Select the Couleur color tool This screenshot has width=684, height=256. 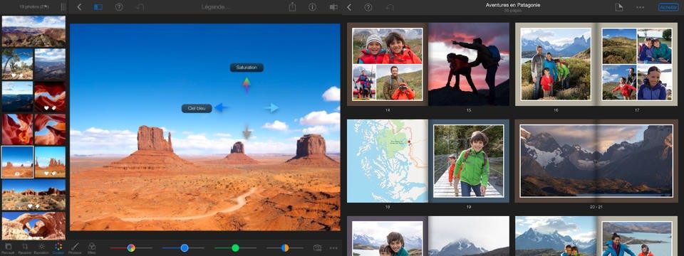point(58,248)
